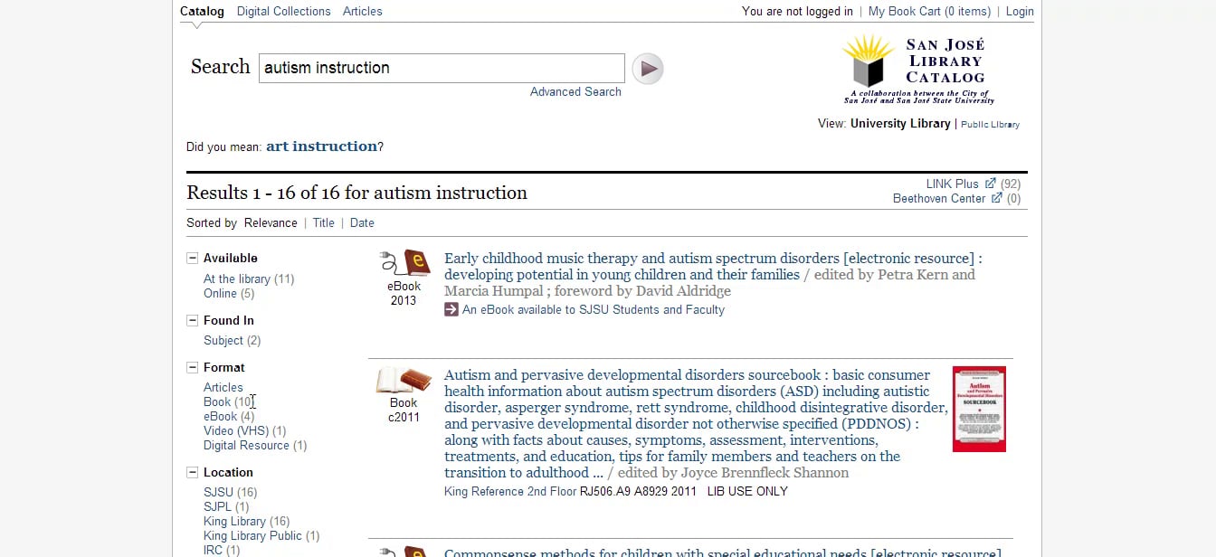Switch view to Public Library

(x=990, y=125)
